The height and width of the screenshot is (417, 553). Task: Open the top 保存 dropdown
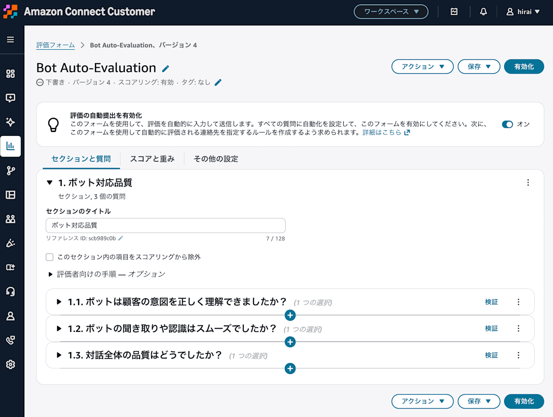479,67
